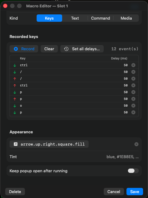The image size is (148, 198).
Task: Click the record circle icon
Action: tap(16, 49)
